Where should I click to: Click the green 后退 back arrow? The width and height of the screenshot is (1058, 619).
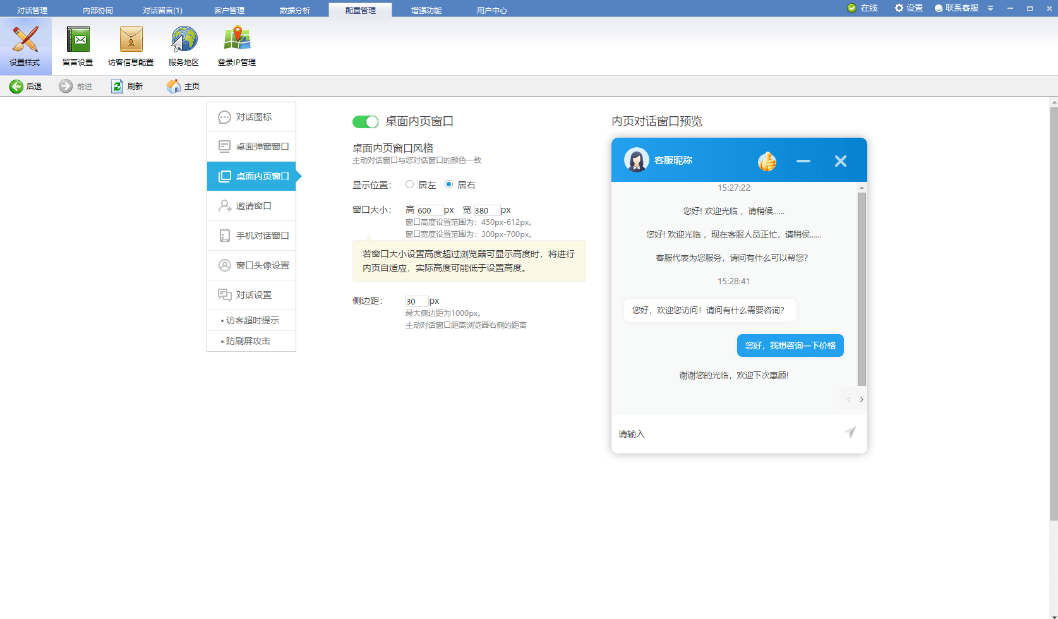click(16, 87)
